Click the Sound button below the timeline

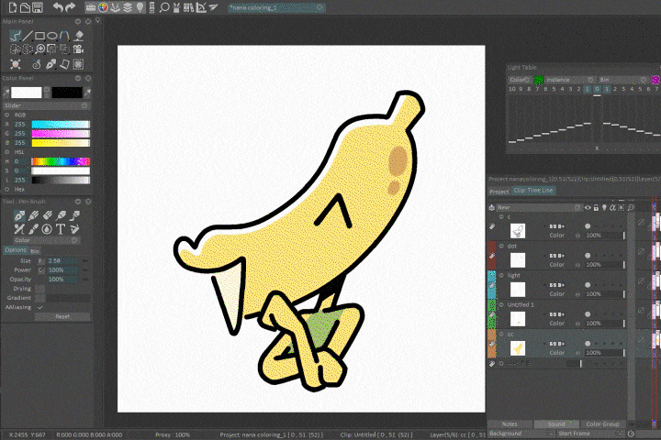point(556,424)
